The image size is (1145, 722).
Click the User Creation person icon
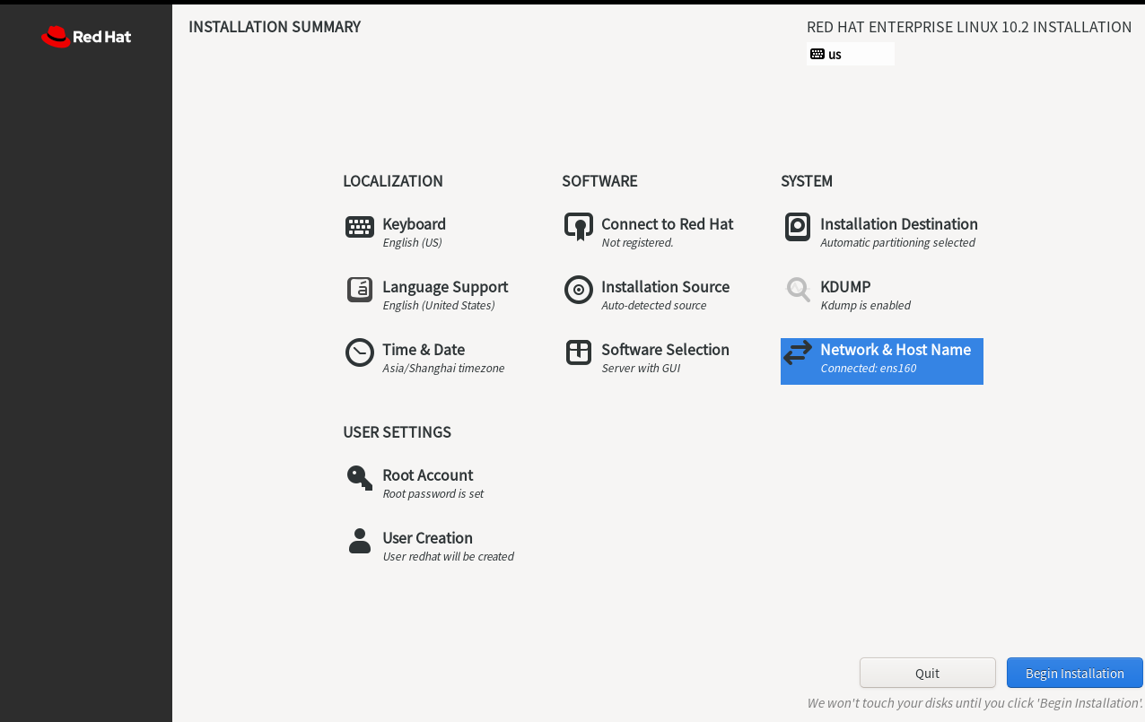[x=360, y=541]
